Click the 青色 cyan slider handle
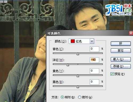 (78, 54)
